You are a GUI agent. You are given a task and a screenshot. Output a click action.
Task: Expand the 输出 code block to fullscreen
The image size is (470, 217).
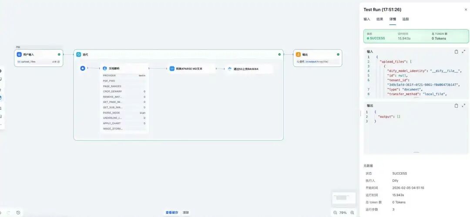463,105
